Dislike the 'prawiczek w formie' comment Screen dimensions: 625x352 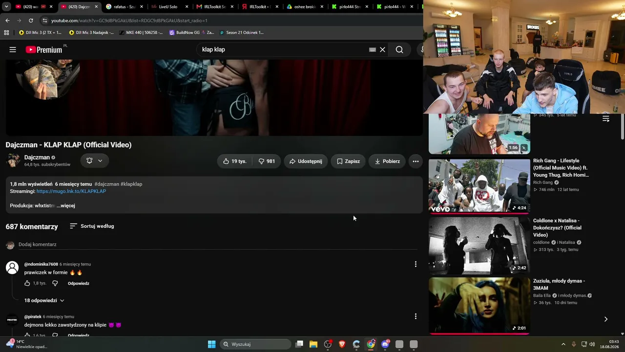pyautogui.click(x=55, y=283)
